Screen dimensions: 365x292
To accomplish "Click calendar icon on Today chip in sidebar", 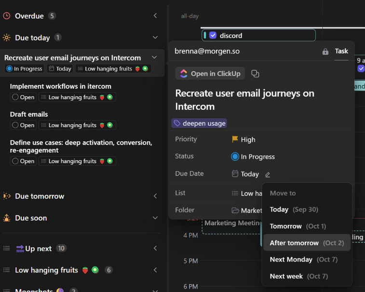I will pyautogui.click(x=52, y=68).
